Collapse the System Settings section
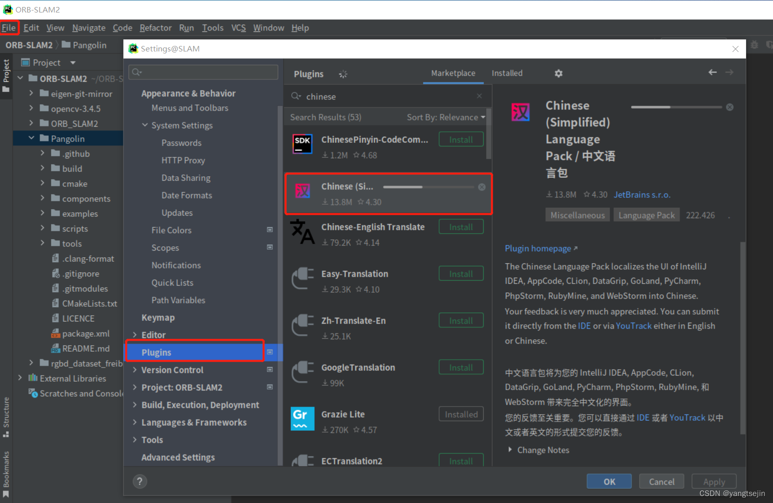773x503 pixels. pos(145,125)
